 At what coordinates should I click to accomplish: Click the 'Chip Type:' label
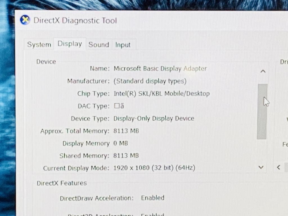[x=93, y=94]
